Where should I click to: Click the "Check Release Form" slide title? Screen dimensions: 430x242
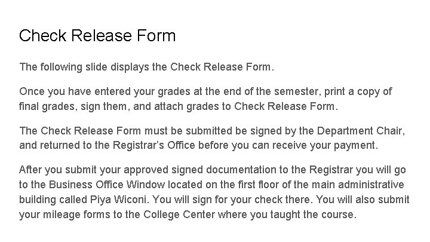coord(97,36)
